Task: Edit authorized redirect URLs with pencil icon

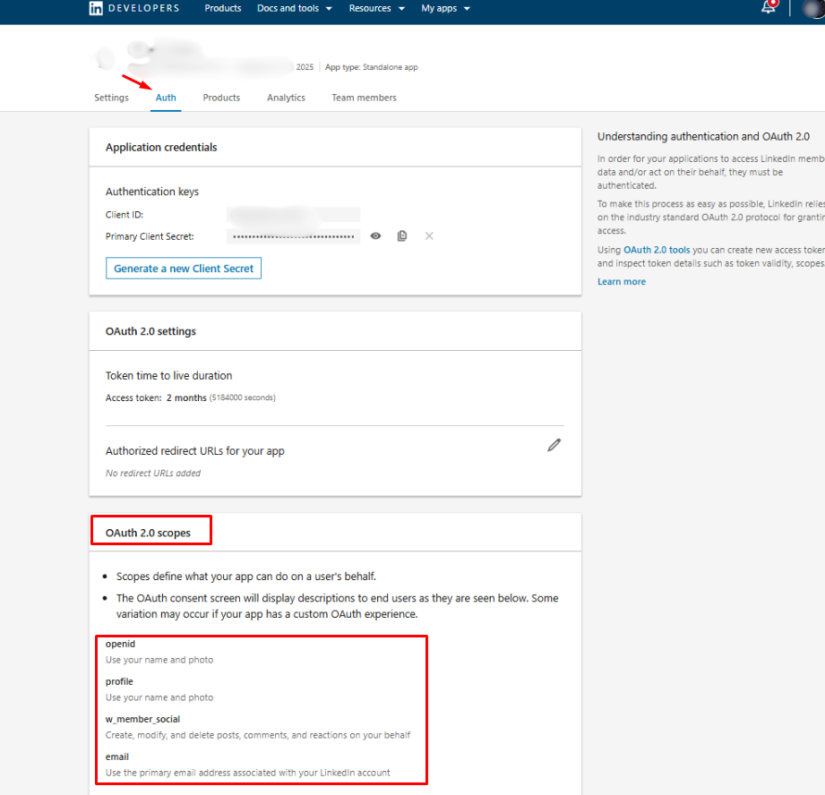Action: 554,445
